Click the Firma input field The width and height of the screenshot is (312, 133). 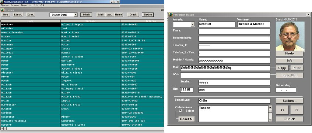pos(234,32)
